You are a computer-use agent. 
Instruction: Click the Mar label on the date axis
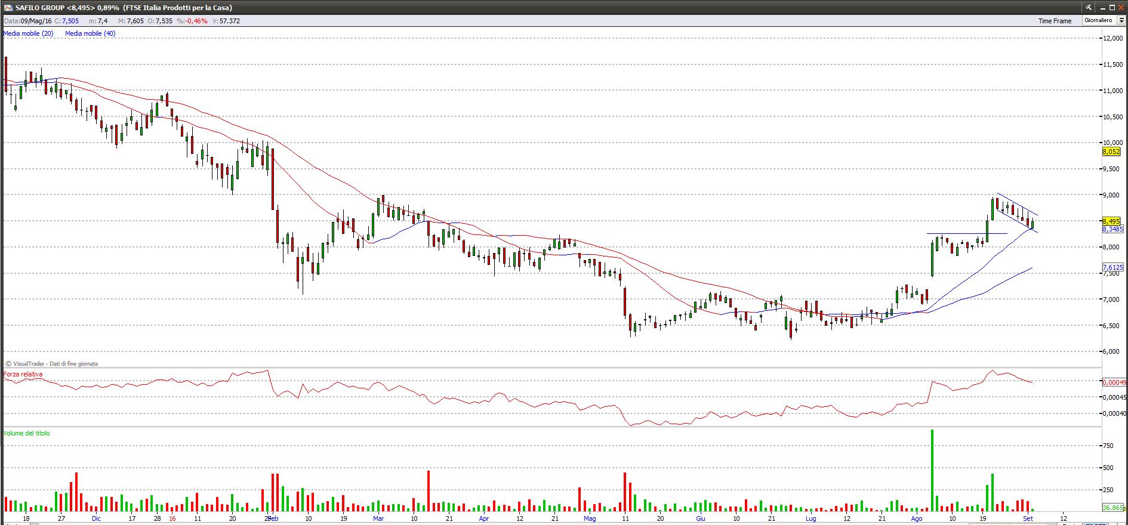[x=378, y=518]
